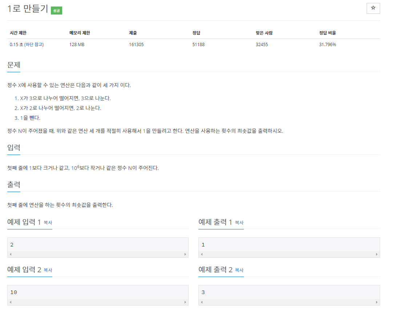Click the title 1로 만들기
Image resolution: width=395 pixels, height=314 pixels.
[28, 9]
